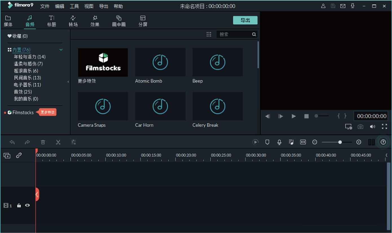Open the audio mixer icon
The image size is (392, 233).
point(291,142)
